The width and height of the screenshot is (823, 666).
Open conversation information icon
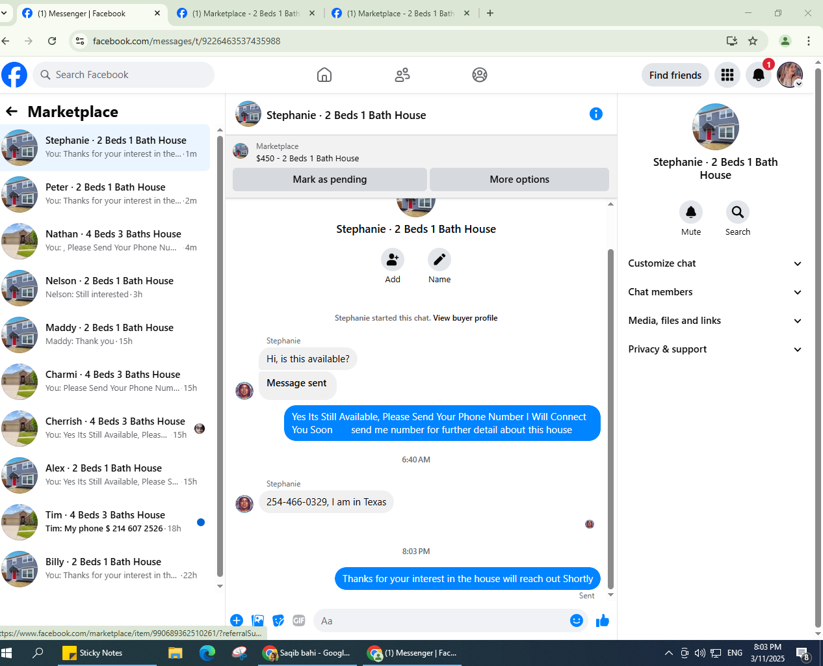(x=596, y=114)
